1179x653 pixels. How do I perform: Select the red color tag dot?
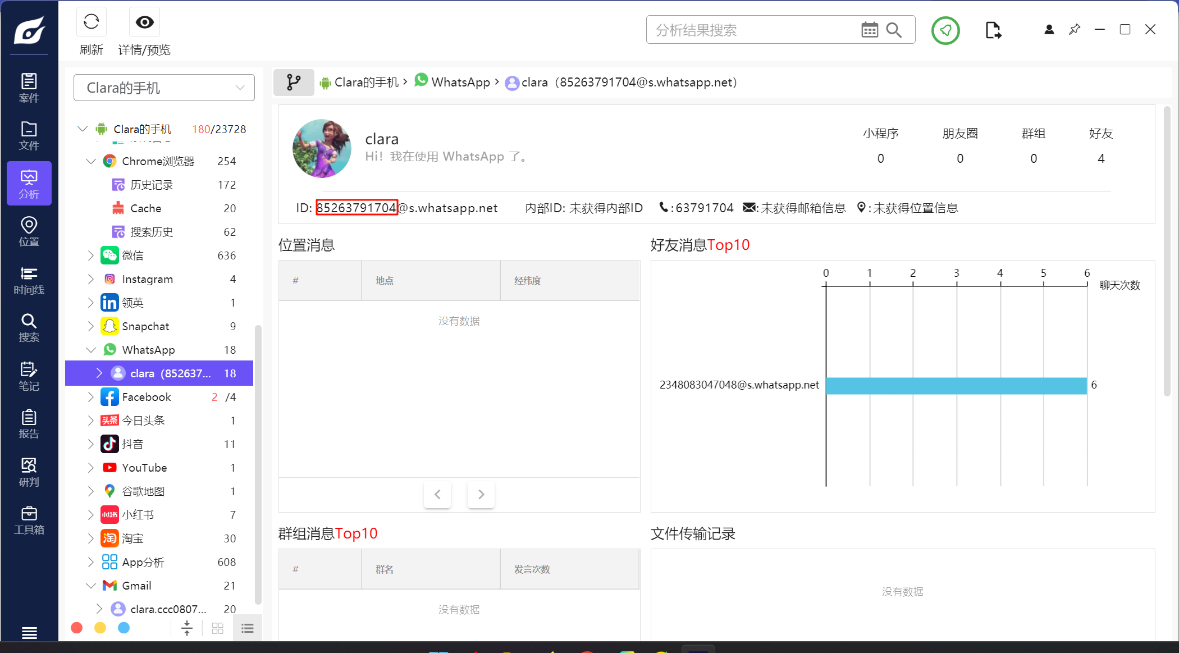point(77,628)
